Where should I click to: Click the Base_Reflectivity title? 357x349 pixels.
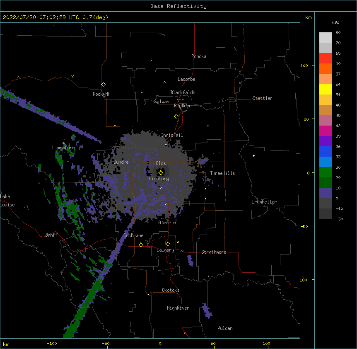(x=178, y=6)
